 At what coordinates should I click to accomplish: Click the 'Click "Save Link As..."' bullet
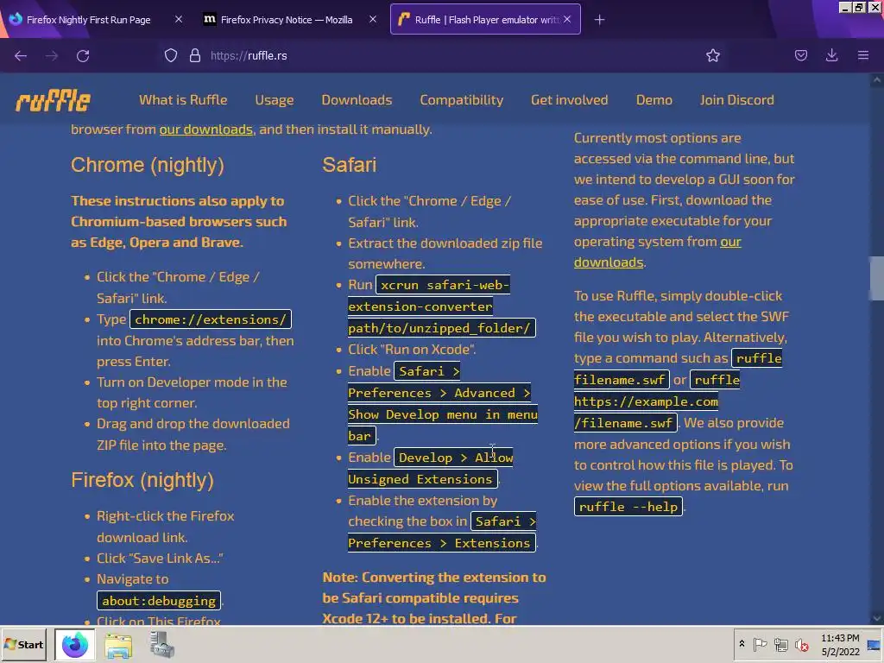pyautogui.click(x=160, y=559)
